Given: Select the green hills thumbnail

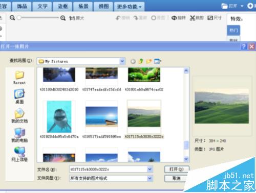Looking at the screenshot, I should click(x=144, y=116).
